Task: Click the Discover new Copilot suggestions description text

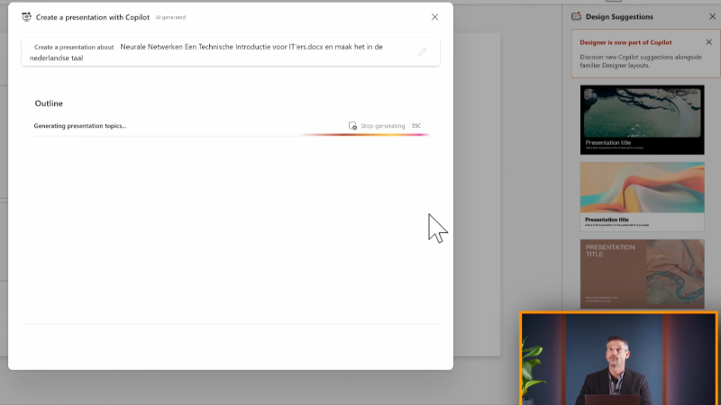Action: pos(641,61)
